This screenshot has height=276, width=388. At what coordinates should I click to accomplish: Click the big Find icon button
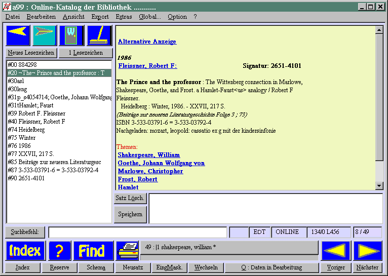(93, 251)
